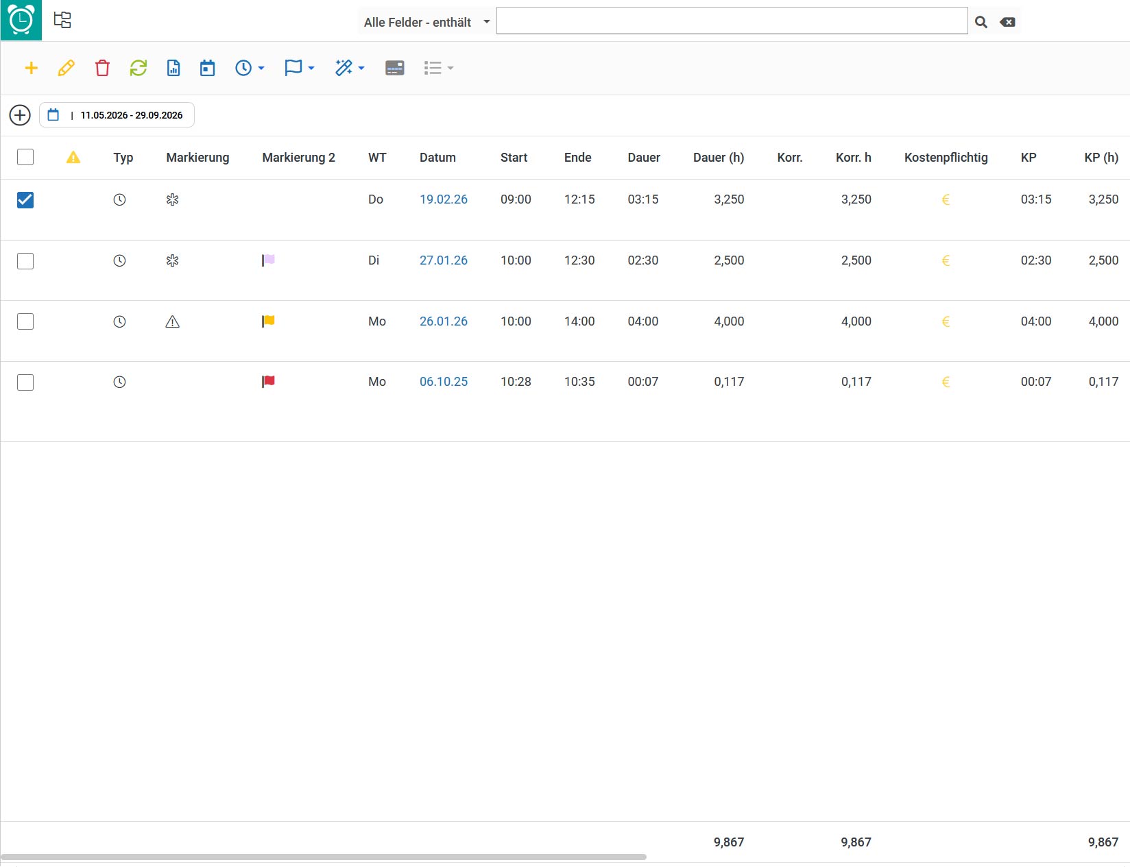Viewport: 1130px width, 867px height.
Task: Click red flag in 06.10.25 row
Action: 268,381
